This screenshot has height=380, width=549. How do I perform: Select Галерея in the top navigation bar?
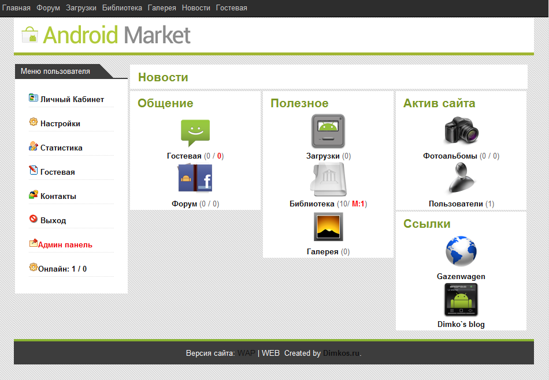[162, 7]
